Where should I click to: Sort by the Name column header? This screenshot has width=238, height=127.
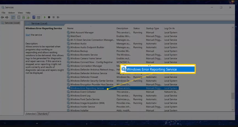[70, 28]
